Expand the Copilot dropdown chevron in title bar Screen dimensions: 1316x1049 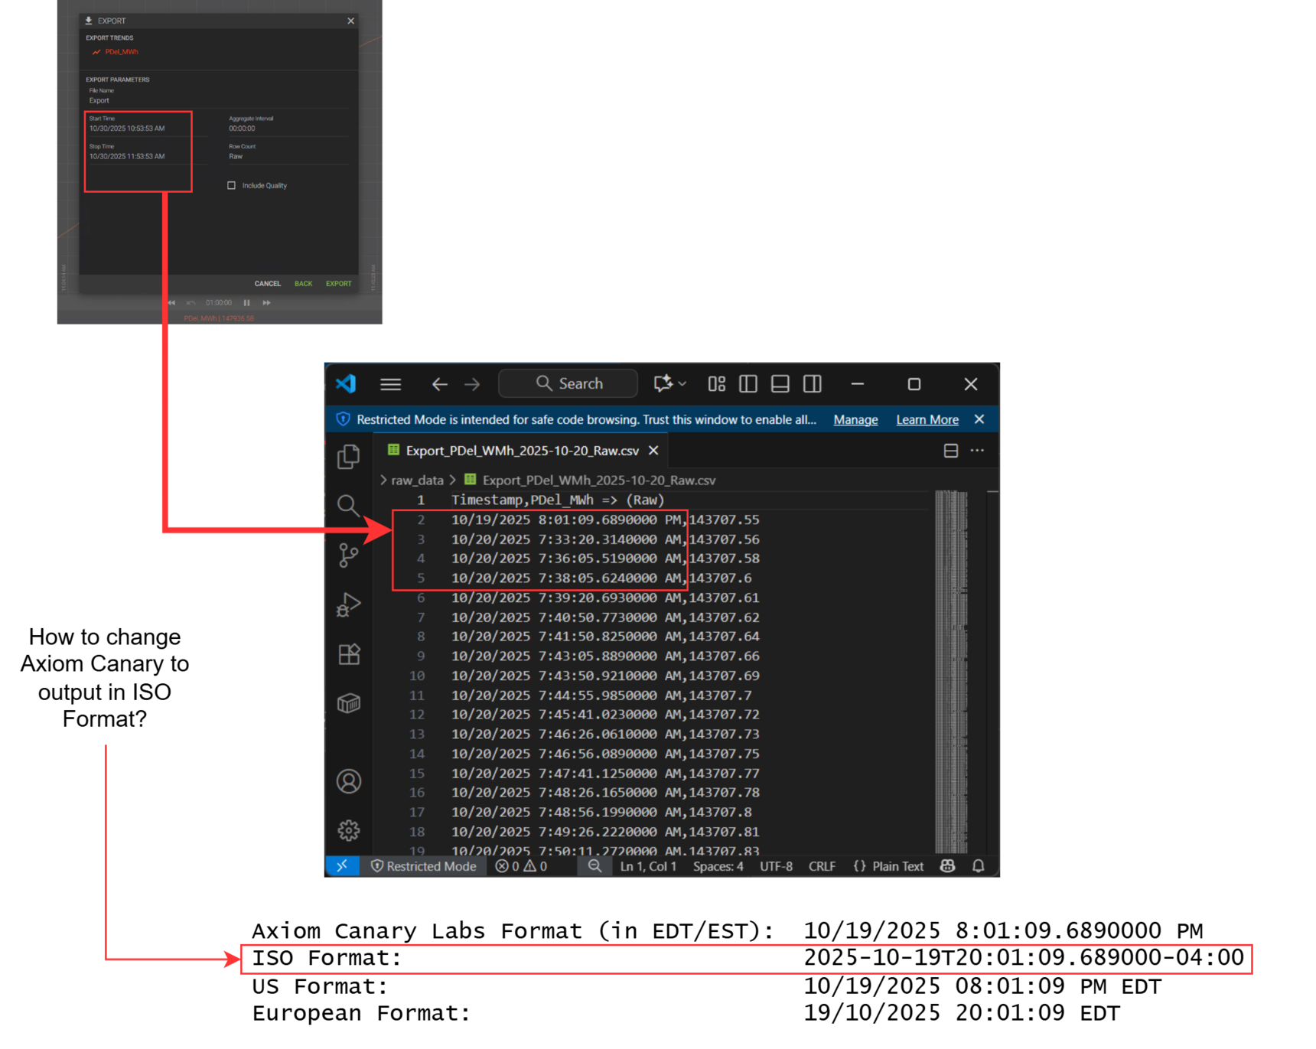click(682, 384)
